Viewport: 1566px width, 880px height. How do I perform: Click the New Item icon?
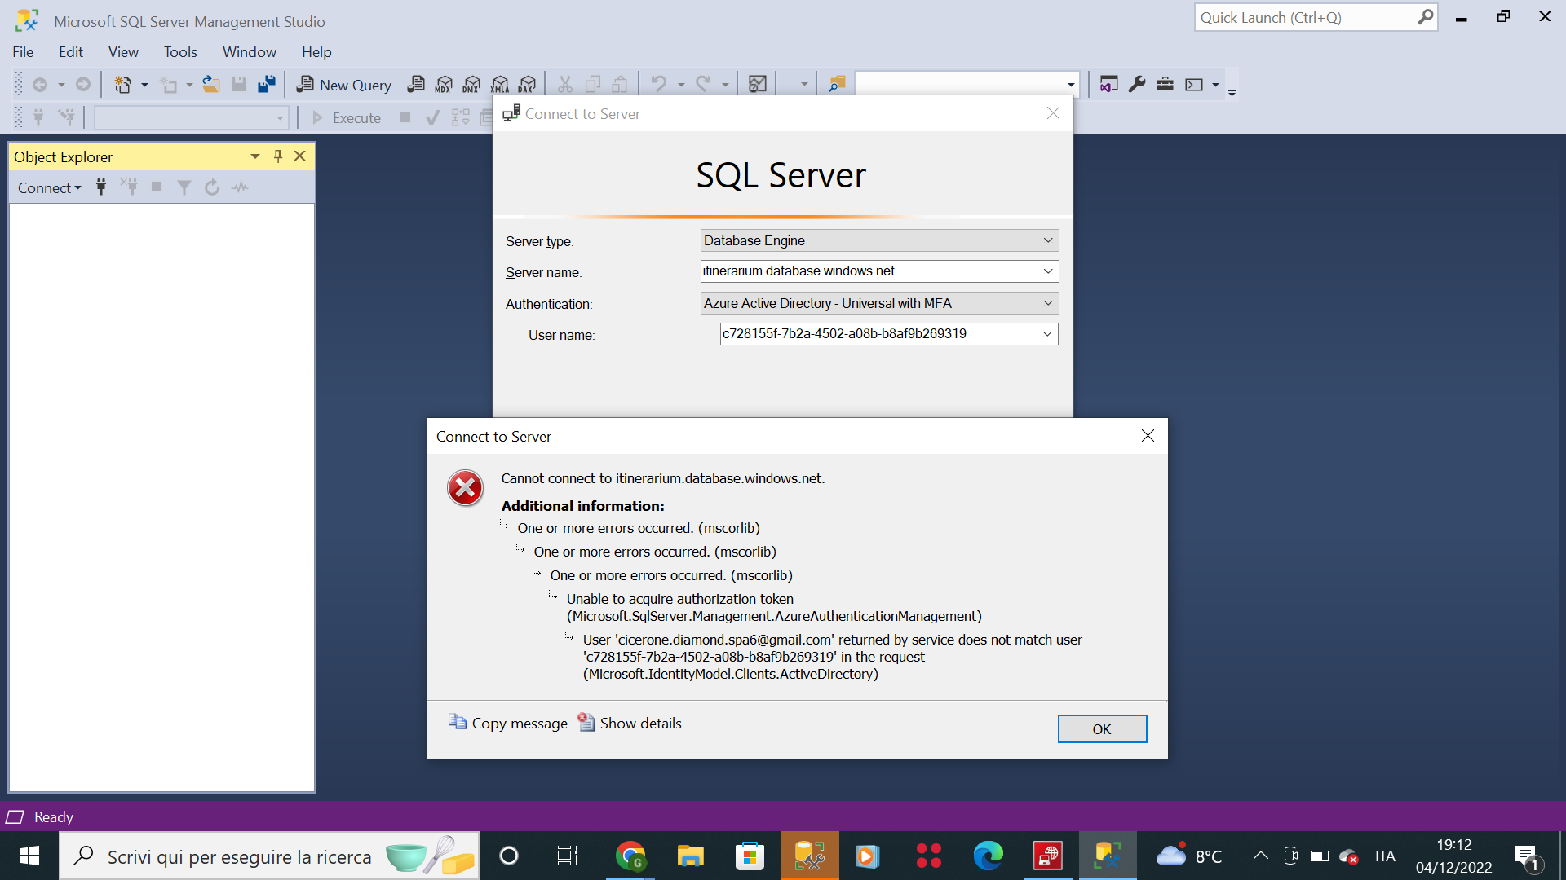(x=123, y=84)
